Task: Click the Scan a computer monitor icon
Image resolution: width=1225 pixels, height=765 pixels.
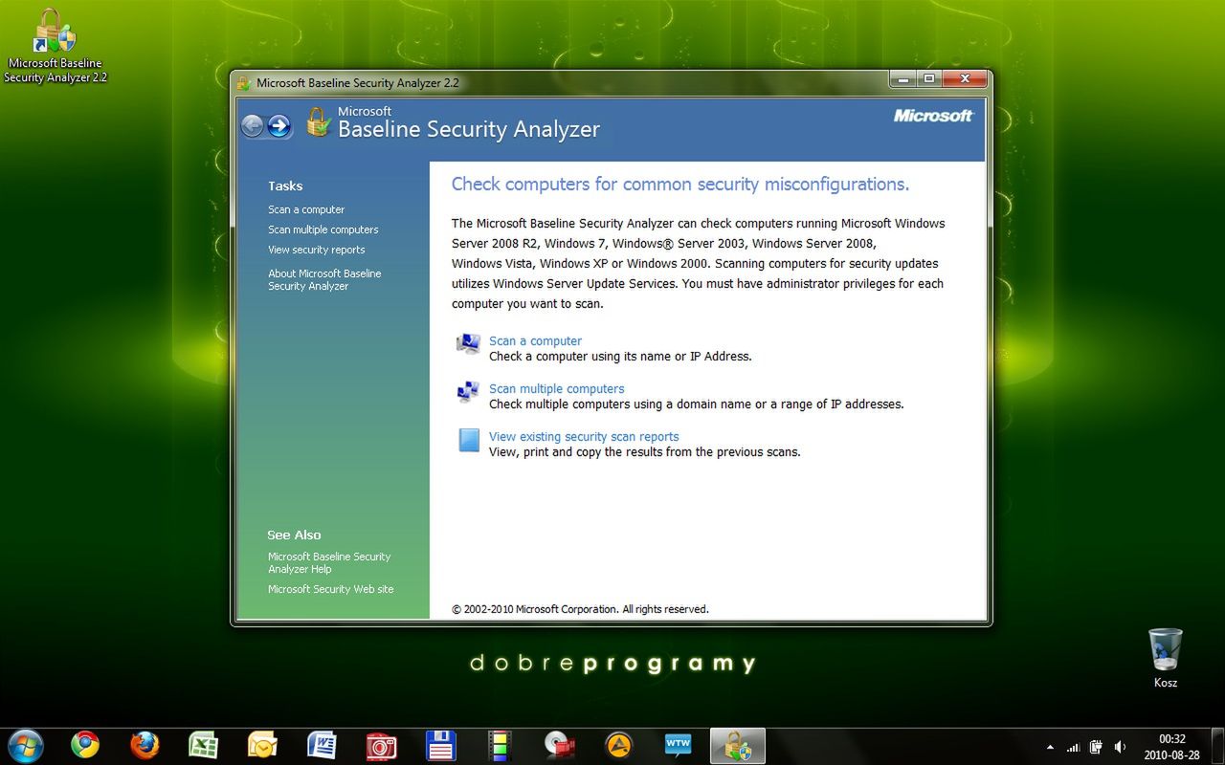Action: pos(468,344)
